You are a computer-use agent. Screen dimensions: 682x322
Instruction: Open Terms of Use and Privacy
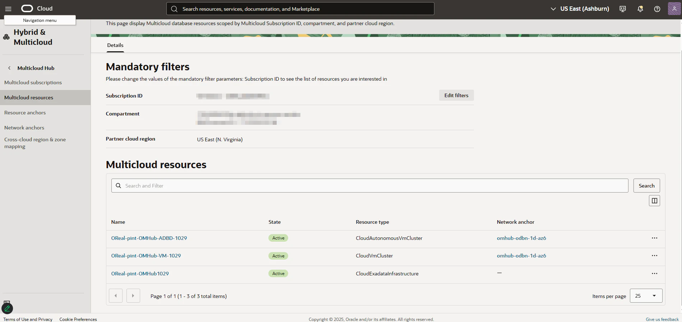click(x=28, y=319)
